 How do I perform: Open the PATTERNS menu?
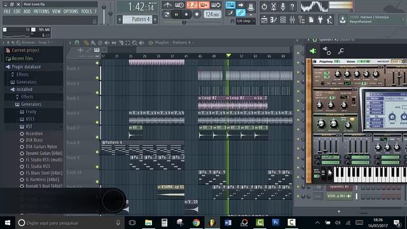pyautogui.click(x=41, y=11)
